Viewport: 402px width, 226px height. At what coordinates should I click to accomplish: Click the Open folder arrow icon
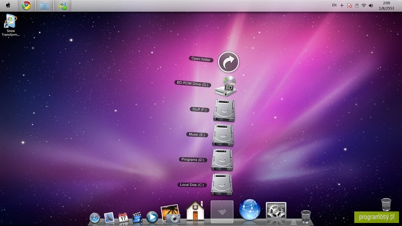[229, 62]
